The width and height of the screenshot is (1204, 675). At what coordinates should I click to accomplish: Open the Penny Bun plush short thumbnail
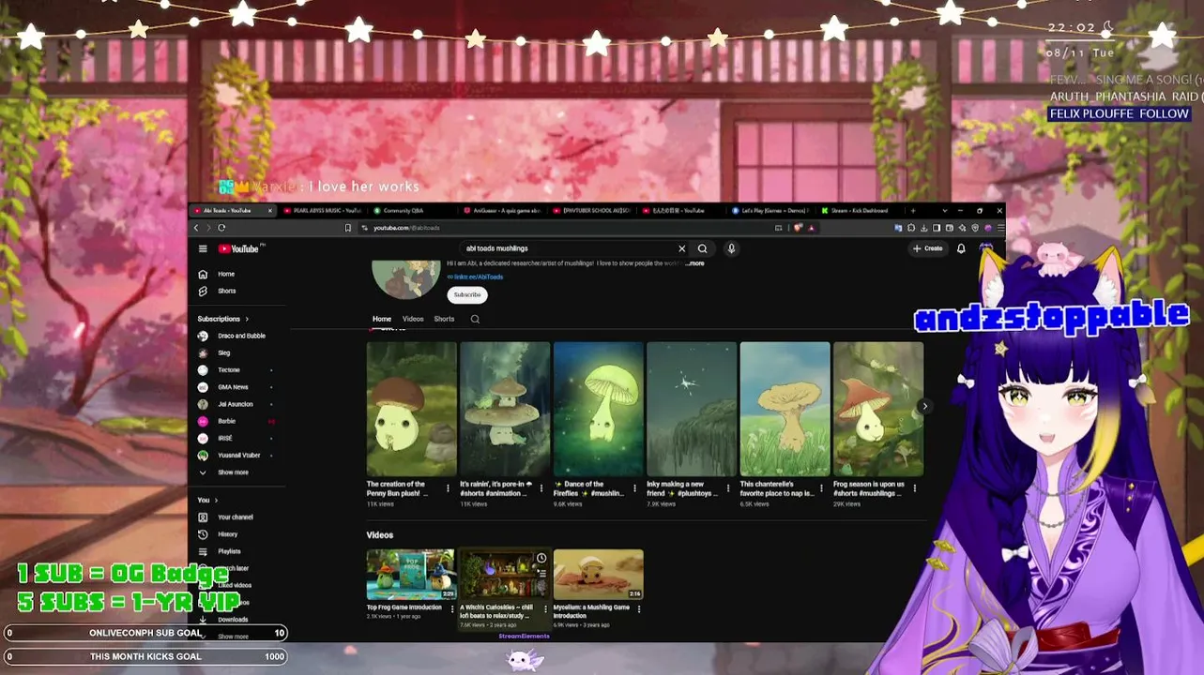click(411, 409)
